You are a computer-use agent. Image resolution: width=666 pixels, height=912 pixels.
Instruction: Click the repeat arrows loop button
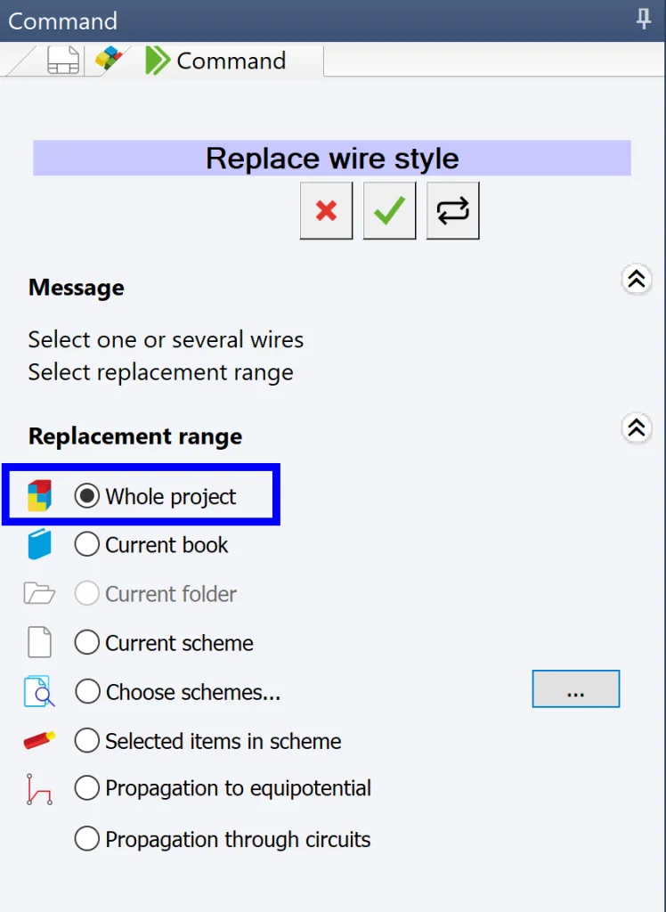coord(452,211)
